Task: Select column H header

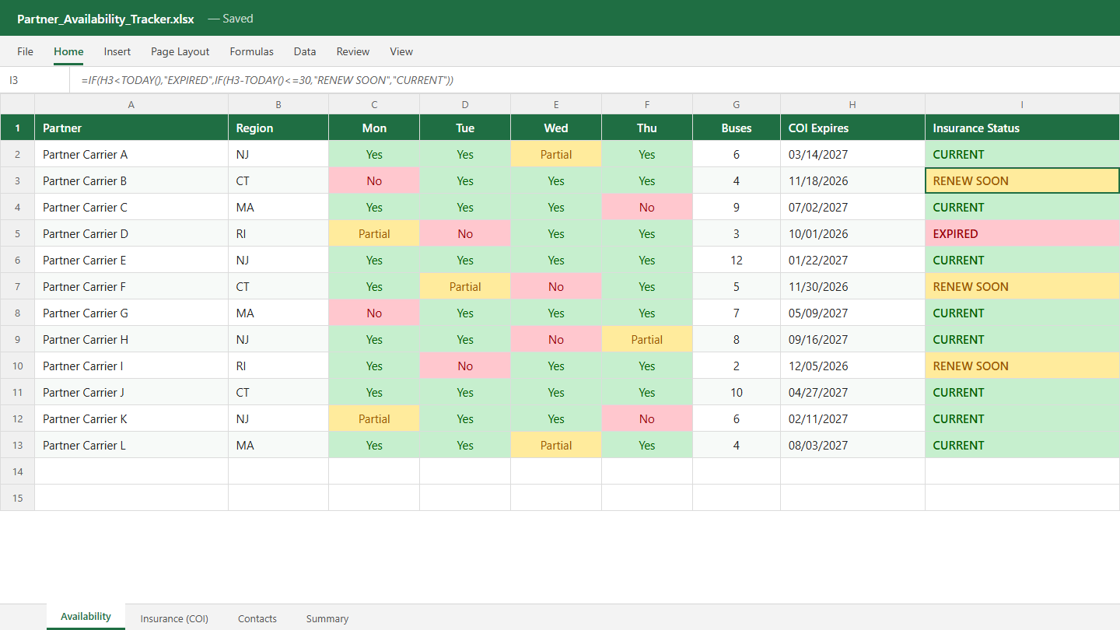Action: pyautogui.click(x=852, y=104)
